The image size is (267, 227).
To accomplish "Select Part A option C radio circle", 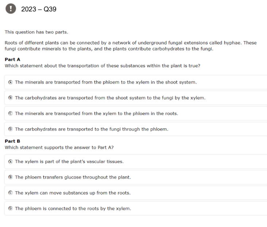I will pos(11,113).
